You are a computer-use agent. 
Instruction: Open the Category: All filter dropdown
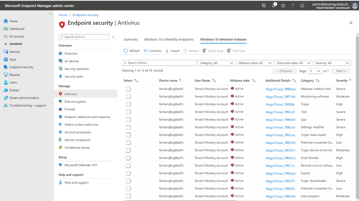[x=216, y=63]
